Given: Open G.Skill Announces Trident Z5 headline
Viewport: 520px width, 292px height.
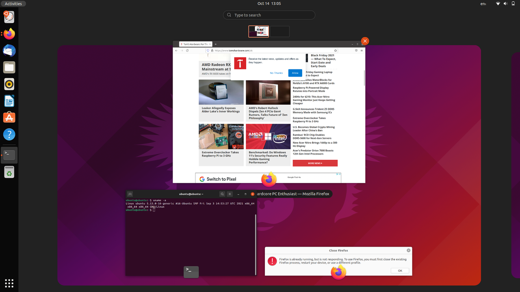Looking at the screenshot, I should (x=314, y=111).
